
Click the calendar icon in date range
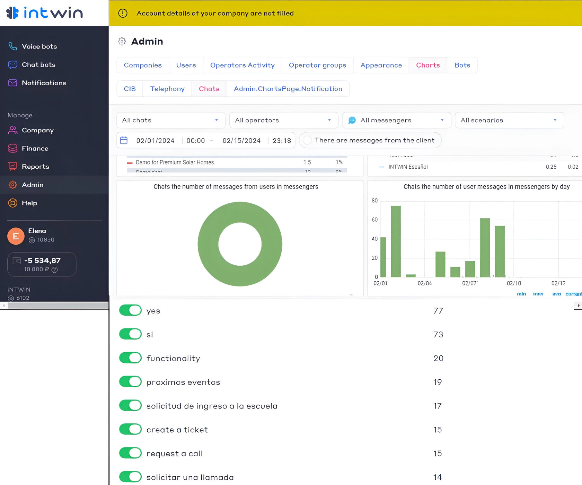click(124, 140)
